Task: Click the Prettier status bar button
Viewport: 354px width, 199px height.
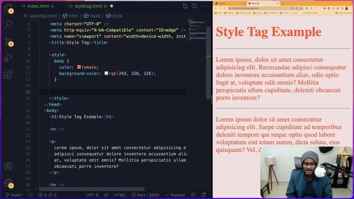Action: pyautogui.click(x=175, y=195)
